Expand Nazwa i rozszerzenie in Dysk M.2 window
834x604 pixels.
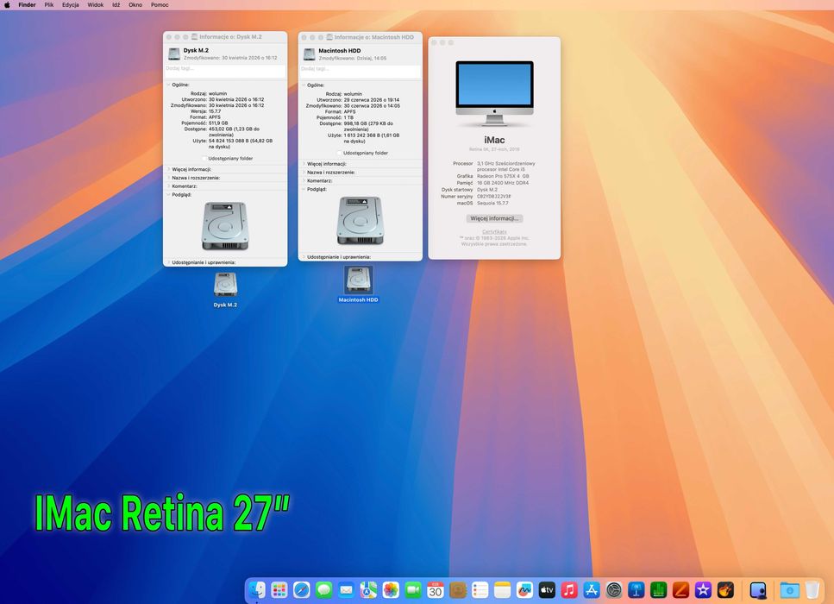[168, 178]
